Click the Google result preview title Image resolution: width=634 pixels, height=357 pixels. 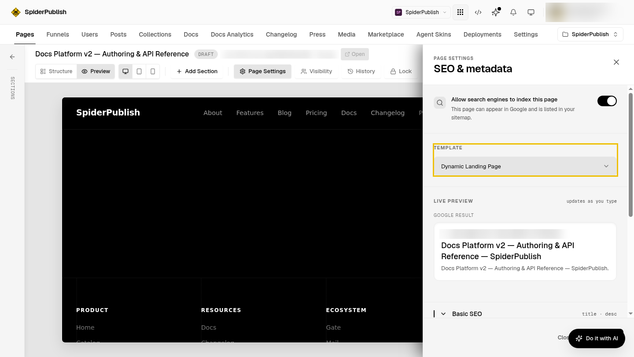coord(508,251)
